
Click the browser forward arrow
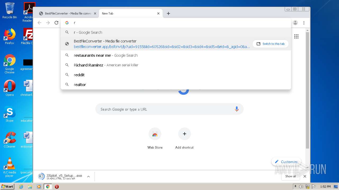pyautogui.click(x=48, y=23)
